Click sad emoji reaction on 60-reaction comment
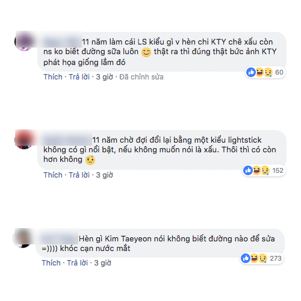The image size is (301, 301). tap(268, 72)
